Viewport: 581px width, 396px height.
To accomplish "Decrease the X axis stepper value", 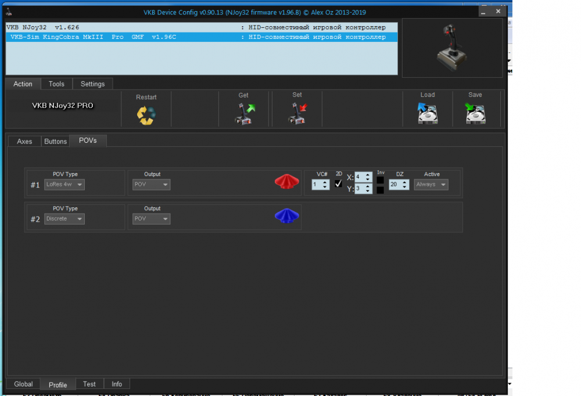I will [x=368, y=179].
